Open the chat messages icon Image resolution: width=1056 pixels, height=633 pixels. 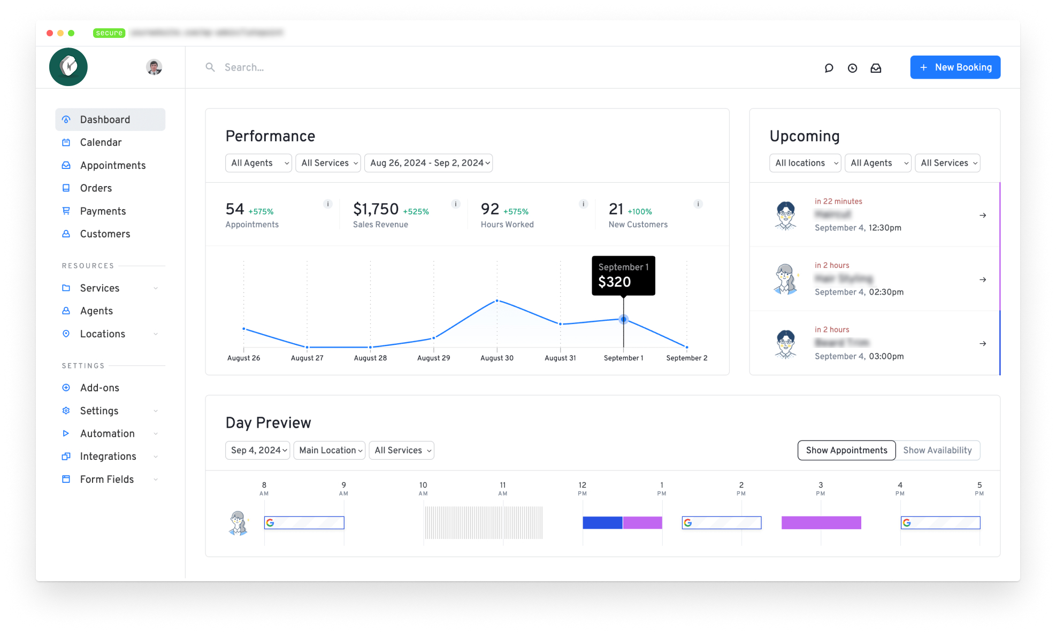tap(829, 68)
